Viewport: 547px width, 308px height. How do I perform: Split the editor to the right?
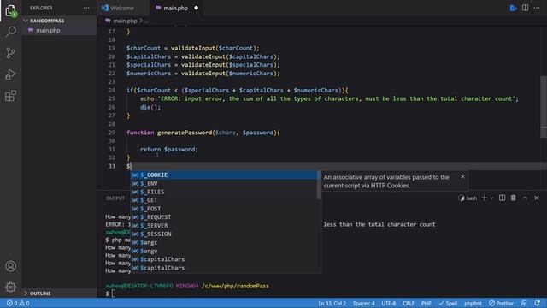[525, 8]
